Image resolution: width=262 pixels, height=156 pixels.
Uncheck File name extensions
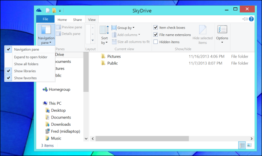[156, 35]
